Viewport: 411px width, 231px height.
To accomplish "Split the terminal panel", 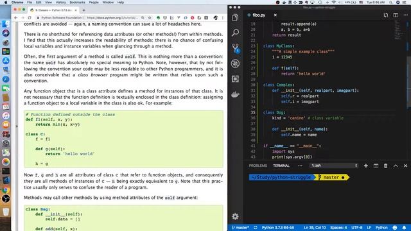I will [x=376, y=166].
